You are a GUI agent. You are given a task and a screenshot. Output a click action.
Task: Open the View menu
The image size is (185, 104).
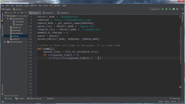tap(12, 5)
